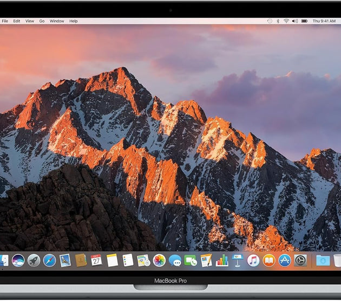Launch Photos colorful flower icon
341x301 pixels.
[159, 260]
